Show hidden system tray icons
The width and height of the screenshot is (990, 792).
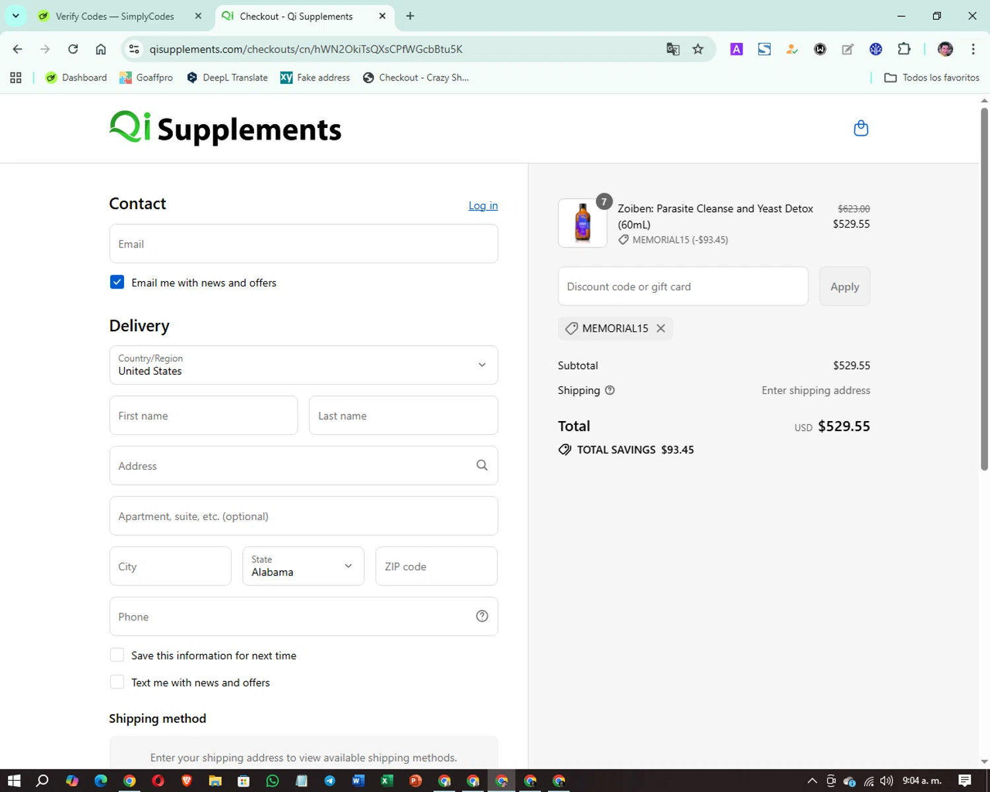pyautogui.click(x=812, y=781)
